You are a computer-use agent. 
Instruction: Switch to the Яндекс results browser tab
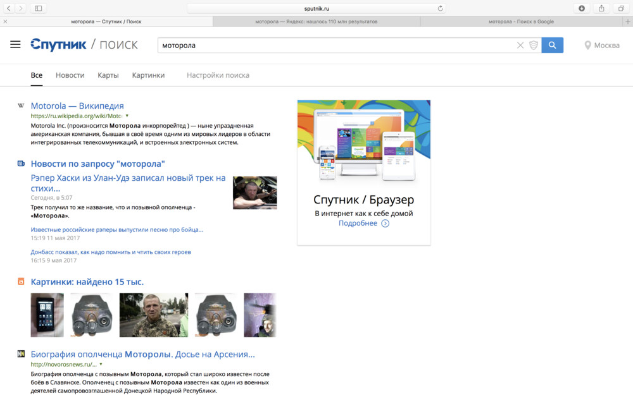click(x=316, y=21)
